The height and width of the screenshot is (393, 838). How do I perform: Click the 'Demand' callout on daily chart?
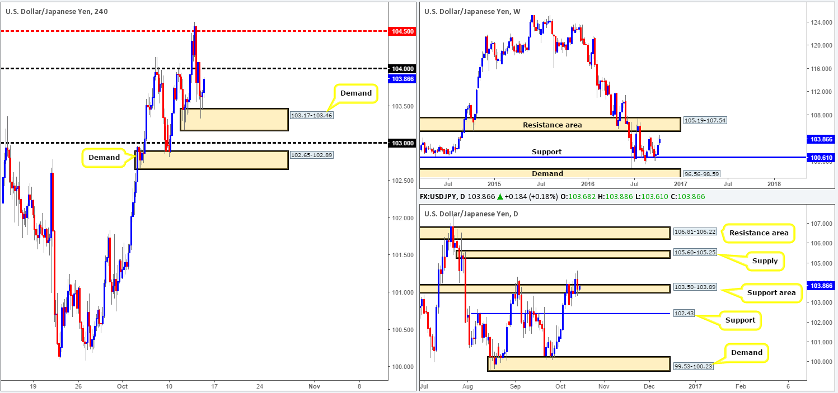[746, 352]
